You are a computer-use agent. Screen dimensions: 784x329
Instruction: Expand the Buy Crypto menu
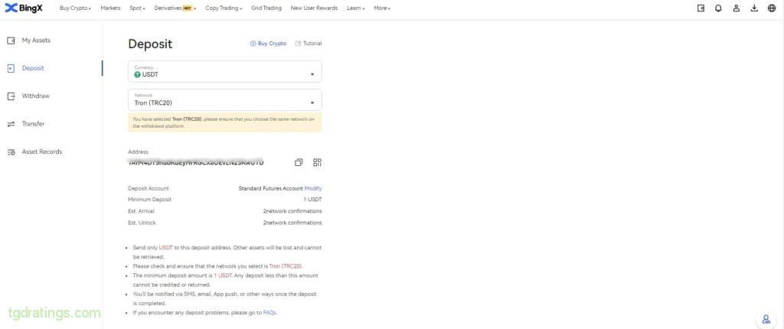pos(75,8)
